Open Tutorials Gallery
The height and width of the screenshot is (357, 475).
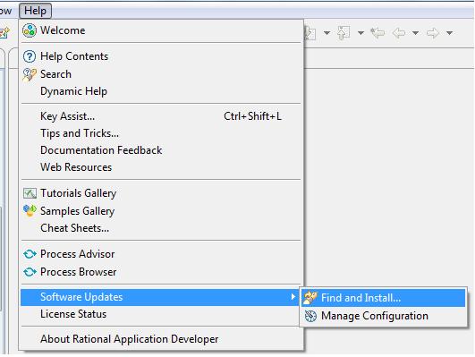point(79,193)
